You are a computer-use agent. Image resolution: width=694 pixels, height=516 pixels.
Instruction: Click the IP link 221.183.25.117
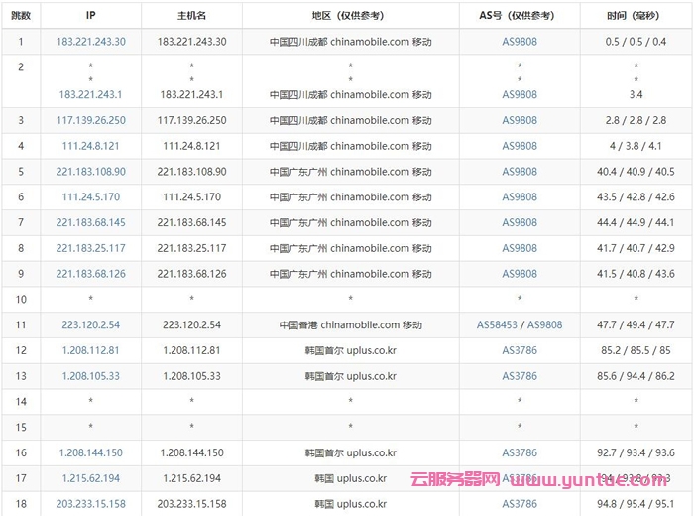(90, 248)
